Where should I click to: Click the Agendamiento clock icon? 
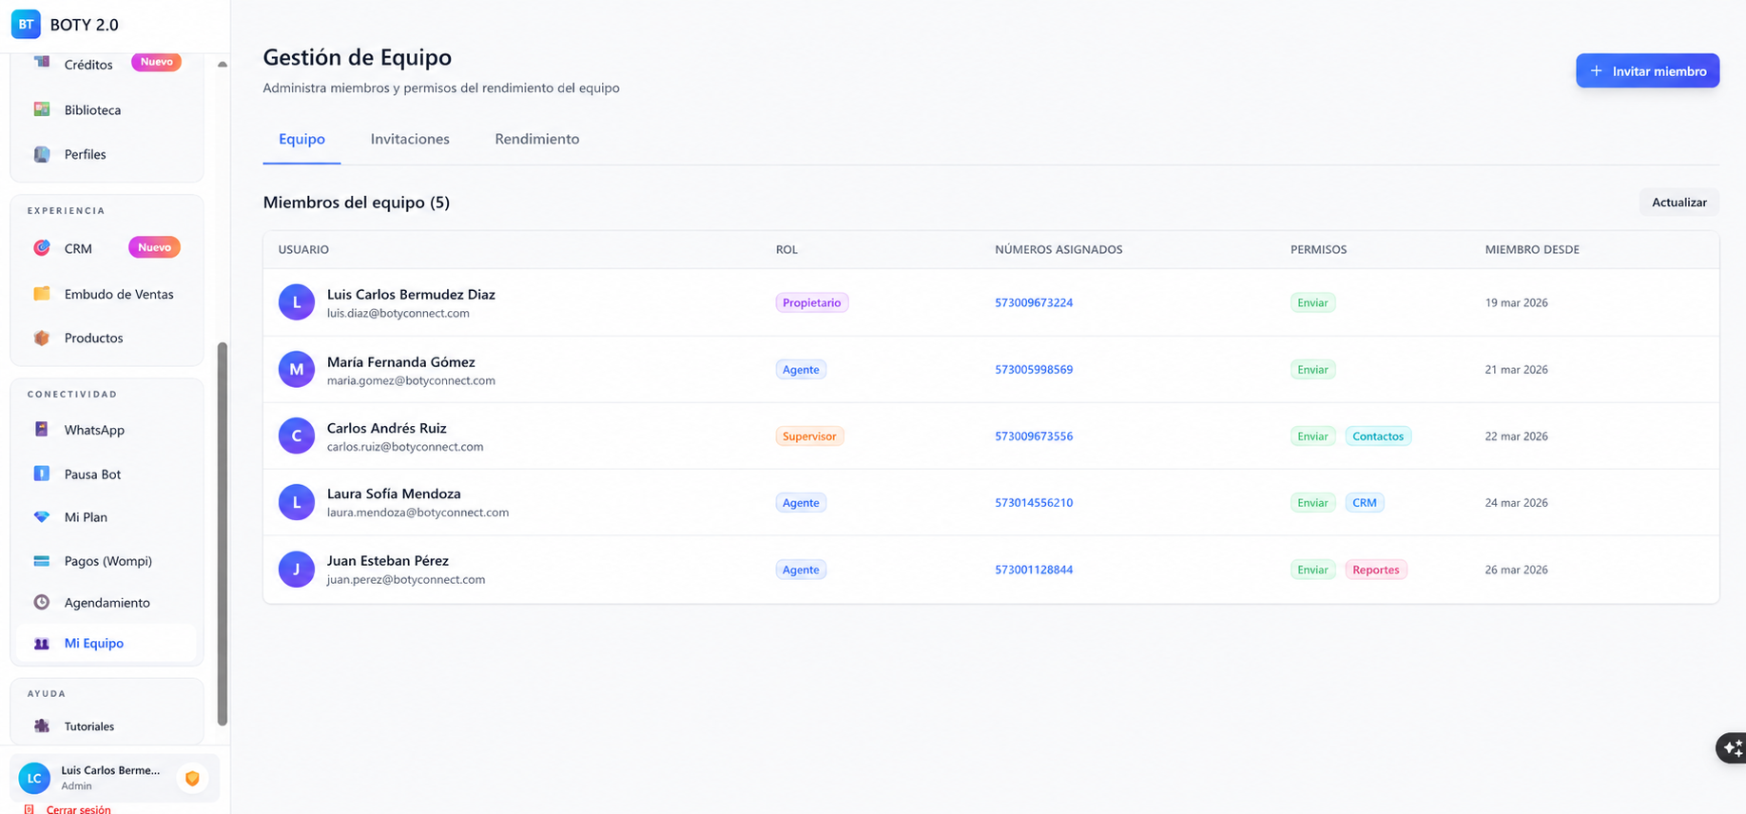coord(42,602)
